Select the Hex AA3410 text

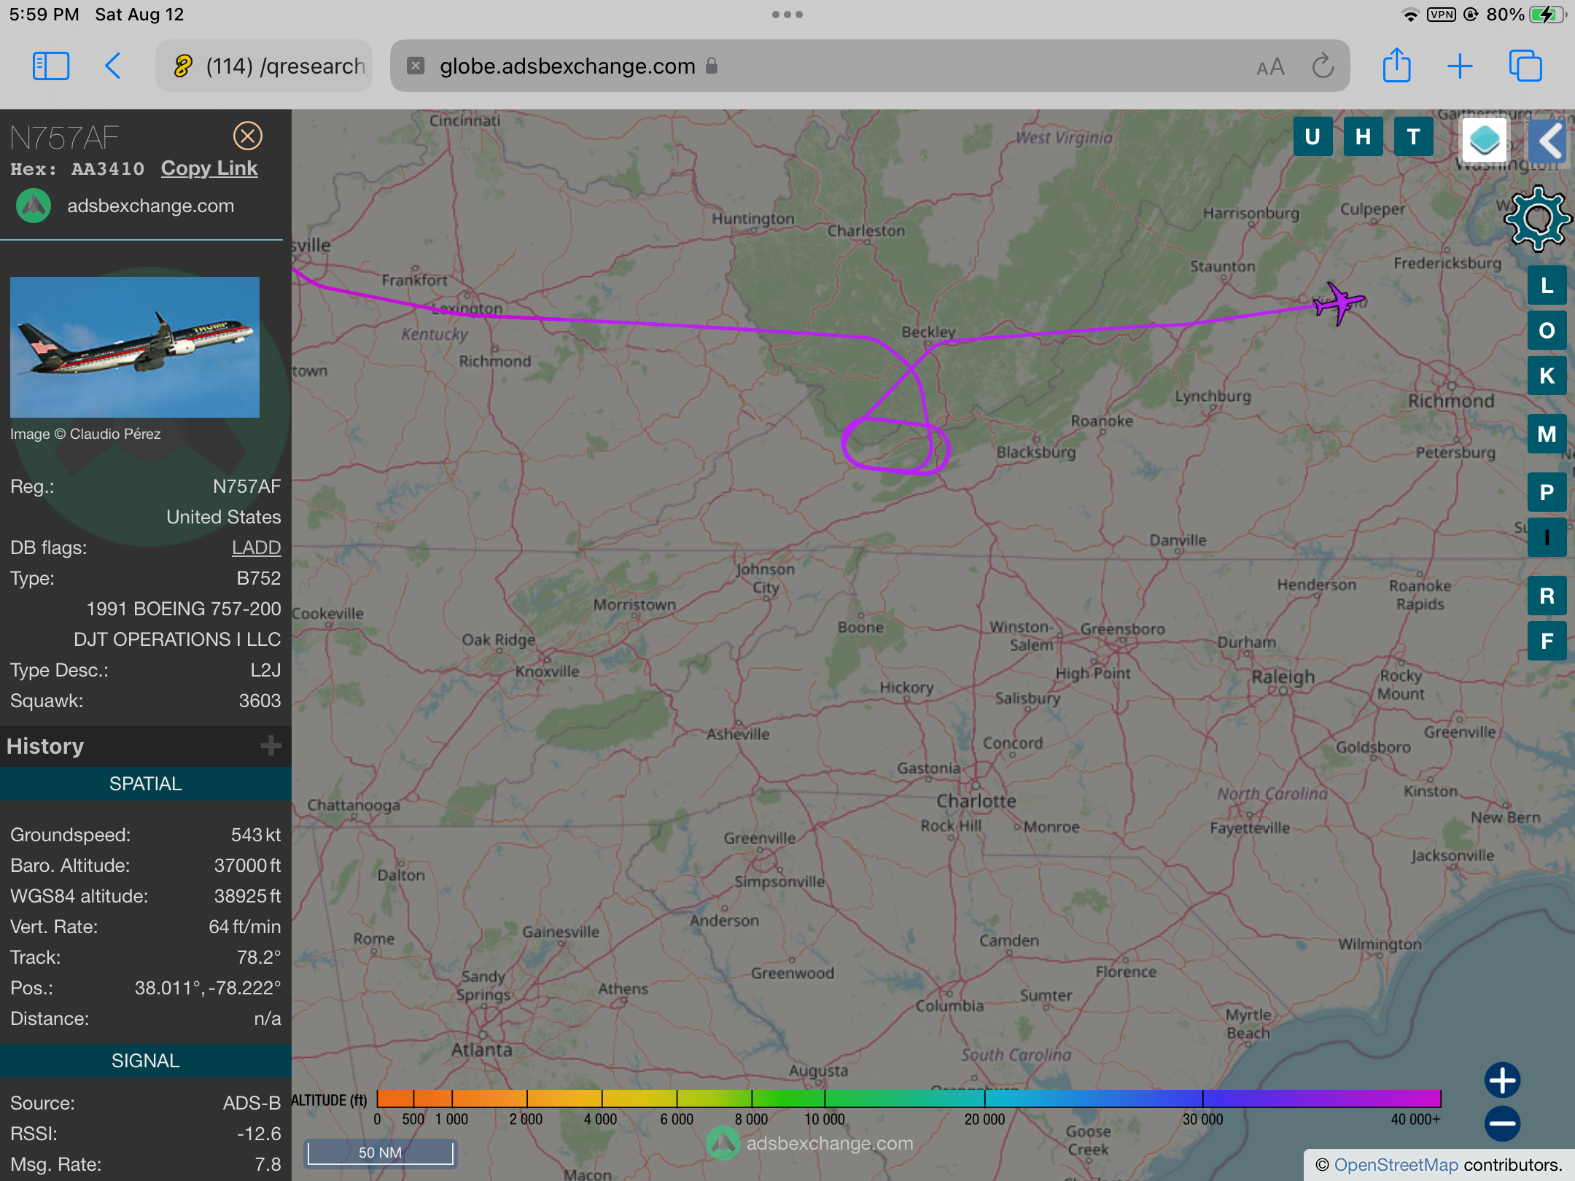coord(77,169)
